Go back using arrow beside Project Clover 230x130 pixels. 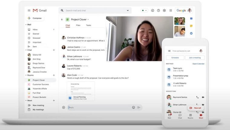(x=62, y=19)
